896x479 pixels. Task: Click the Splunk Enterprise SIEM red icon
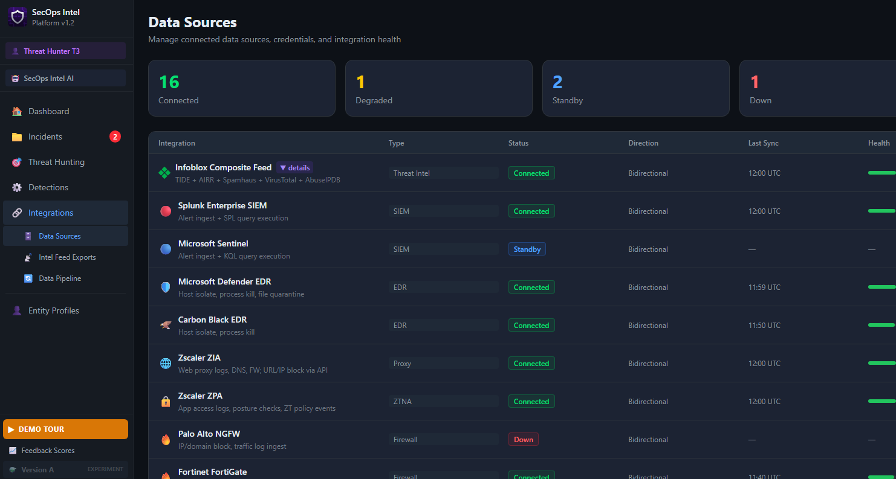point(166,211)
